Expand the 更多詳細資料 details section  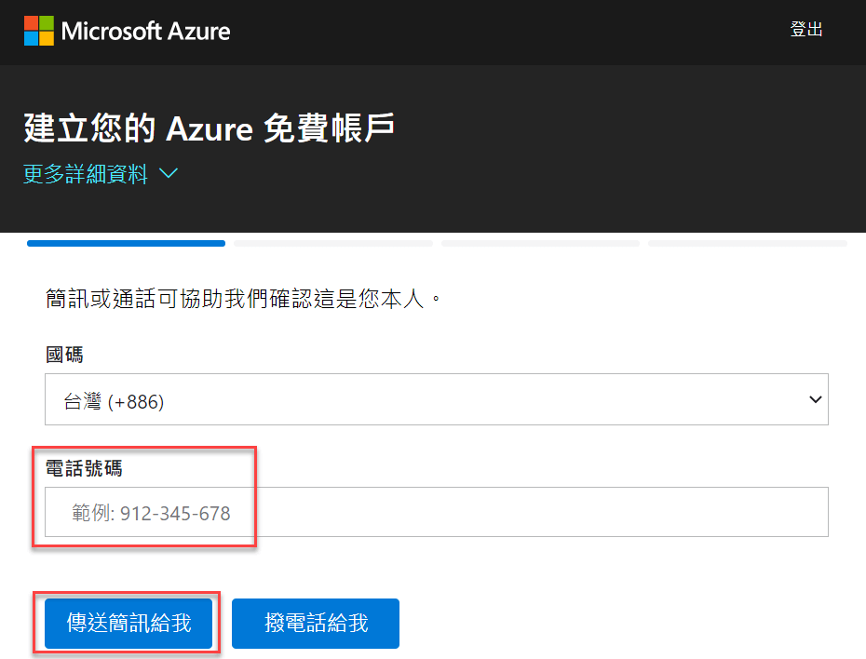click(101, 174)
